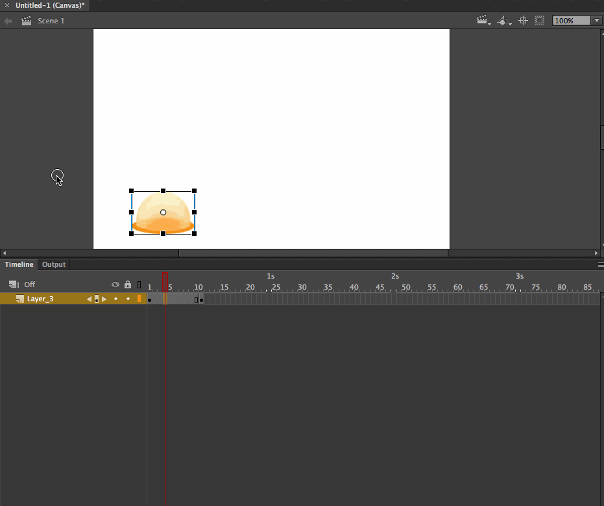The image size is (604, 506).
Task: Click the Scene 1 breadcrumb label
Action: coord(51,20)
